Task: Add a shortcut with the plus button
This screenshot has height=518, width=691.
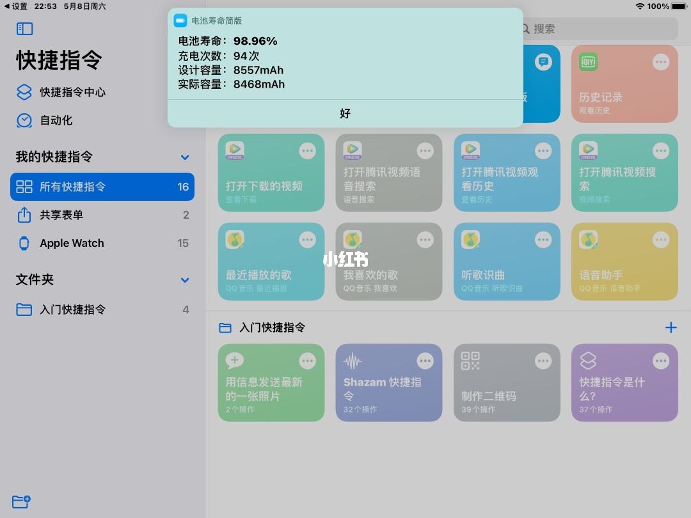Action: [x=671, y=327]
